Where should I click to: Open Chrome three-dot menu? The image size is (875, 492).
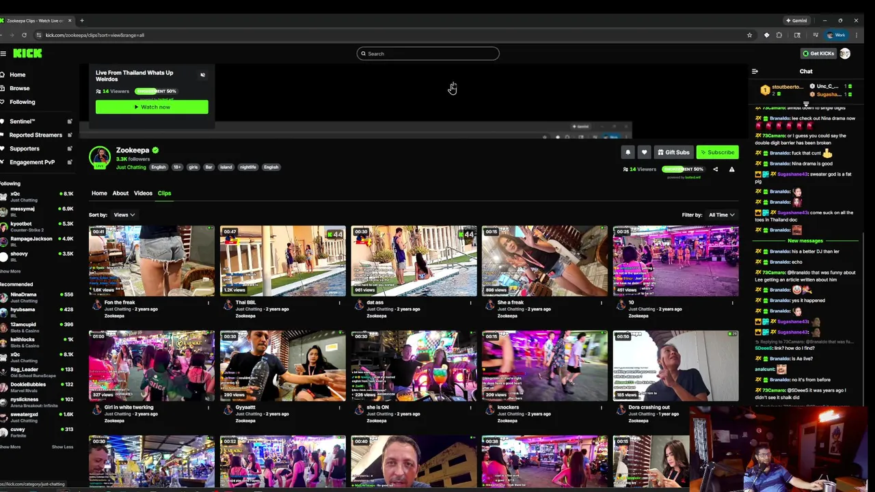tap(856, 35)
